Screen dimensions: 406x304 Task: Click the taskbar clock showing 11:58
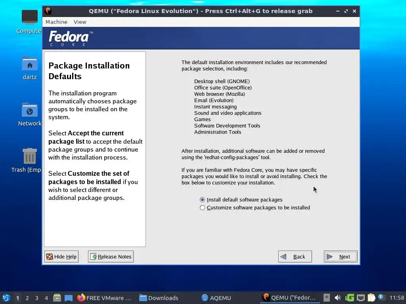396,298
